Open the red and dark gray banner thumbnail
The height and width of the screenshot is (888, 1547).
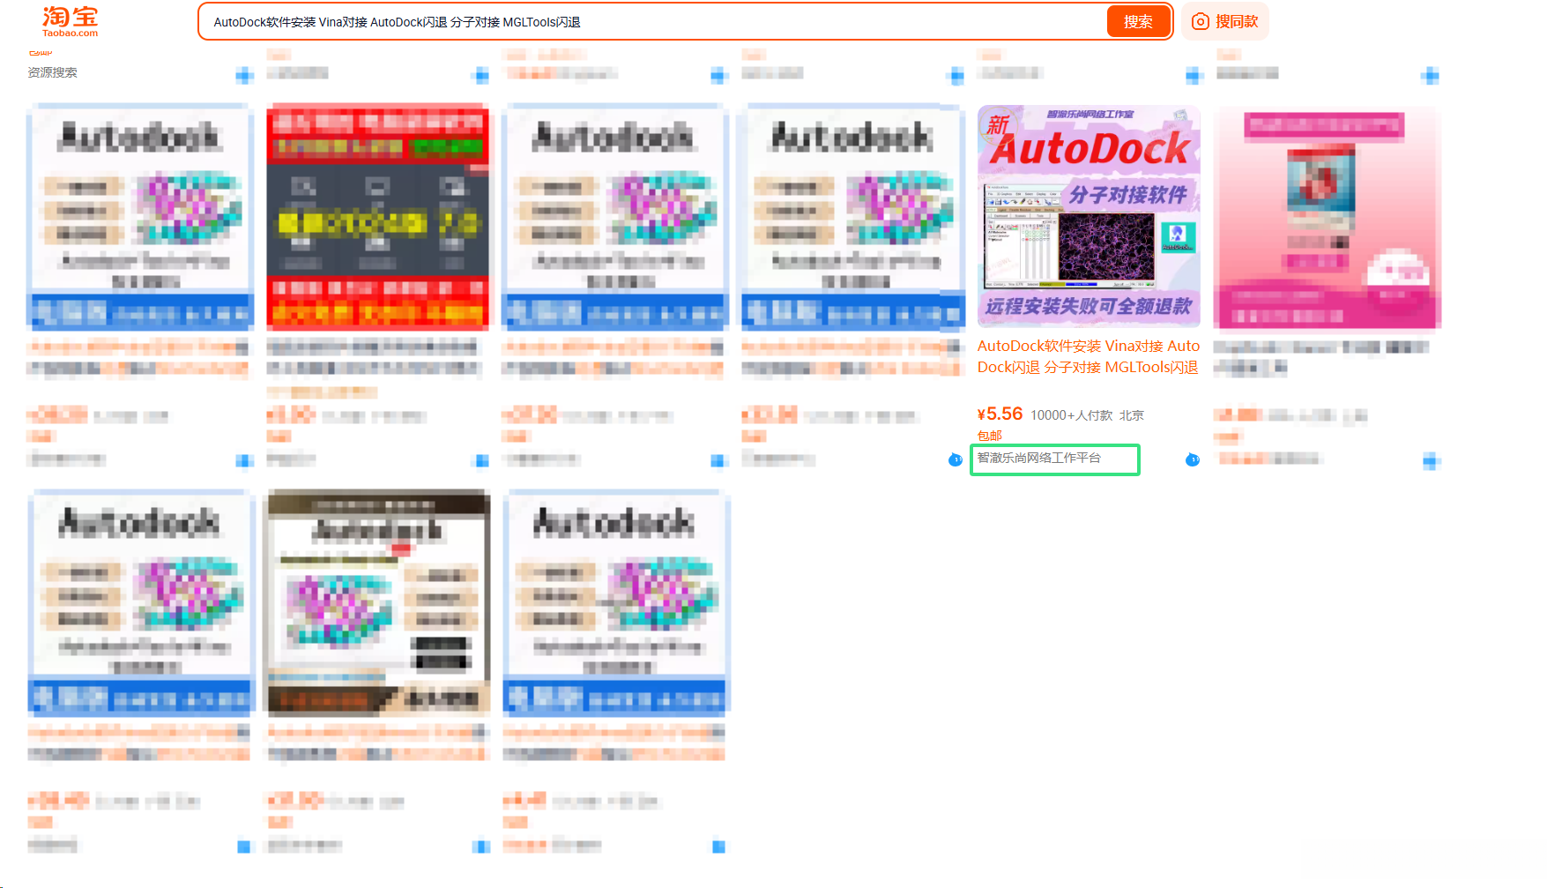click(378, 217)
